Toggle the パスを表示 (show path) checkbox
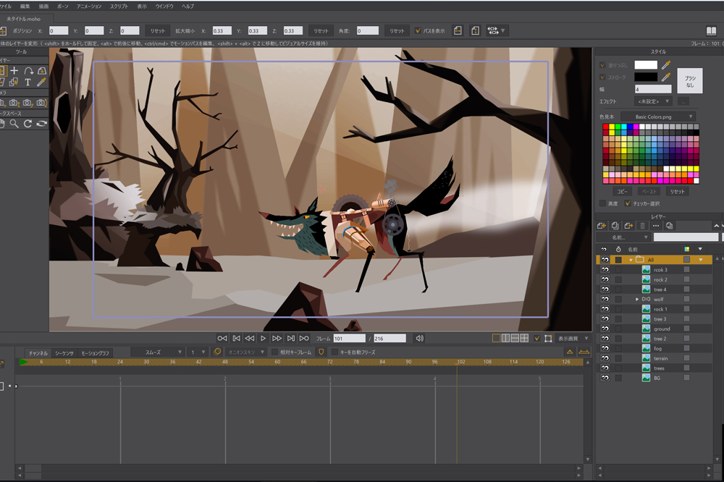The height and width of the screenshot is (482, 724). coord(418,31)
